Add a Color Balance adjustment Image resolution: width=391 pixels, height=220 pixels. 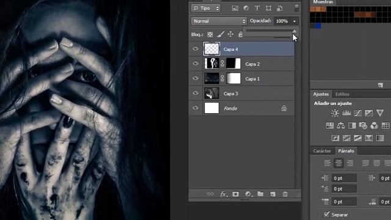[341, 125]
